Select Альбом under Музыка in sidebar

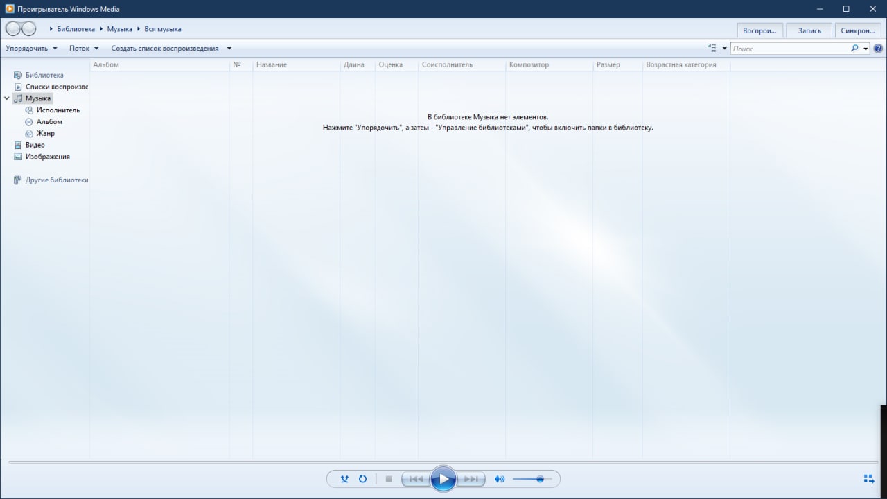tap(49, 122)
